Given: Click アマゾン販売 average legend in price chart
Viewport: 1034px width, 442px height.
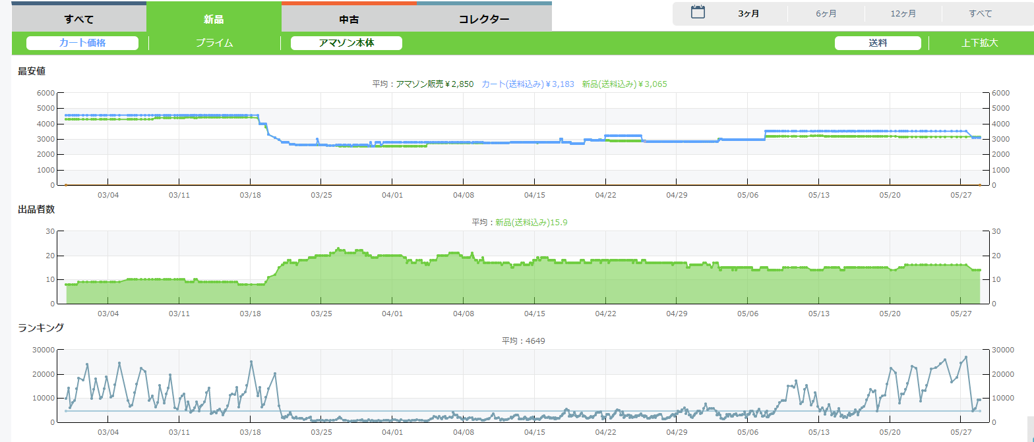Looking at the screenshot, I should (x=435, y=84).
